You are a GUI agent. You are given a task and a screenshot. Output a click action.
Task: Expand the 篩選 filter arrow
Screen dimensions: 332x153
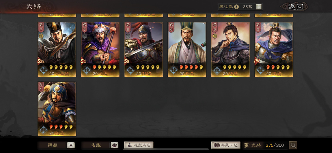coord(71,146)
